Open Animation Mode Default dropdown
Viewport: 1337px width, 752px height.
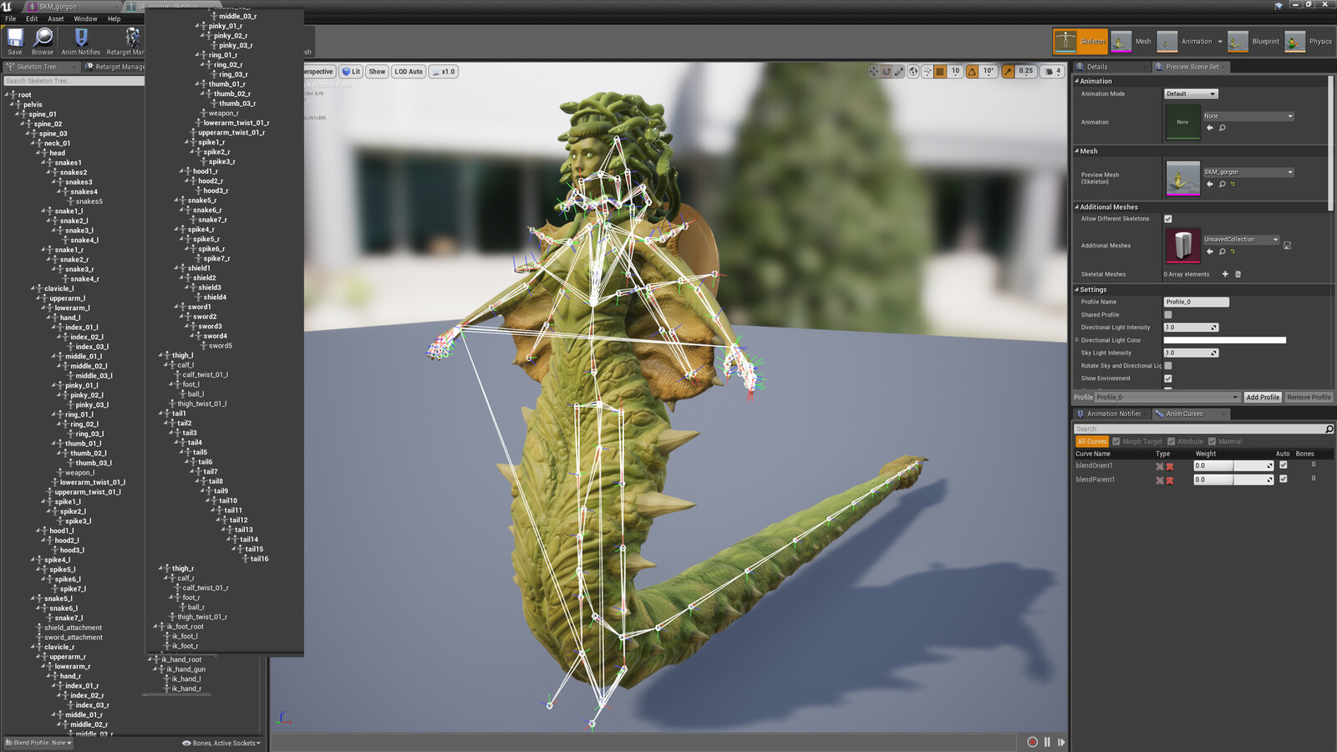point(1191,94)
